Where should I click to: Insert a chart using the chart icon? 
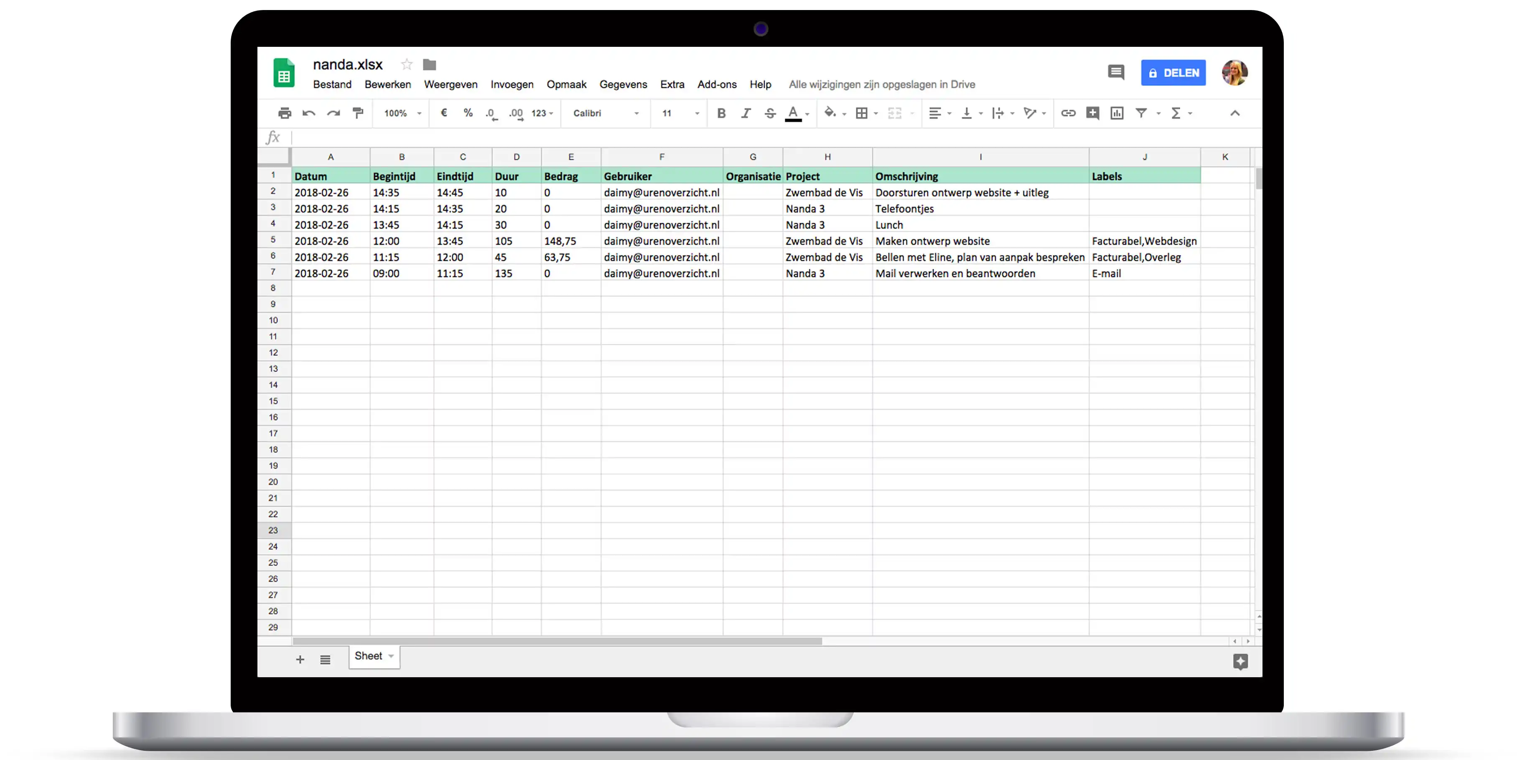1117,113
